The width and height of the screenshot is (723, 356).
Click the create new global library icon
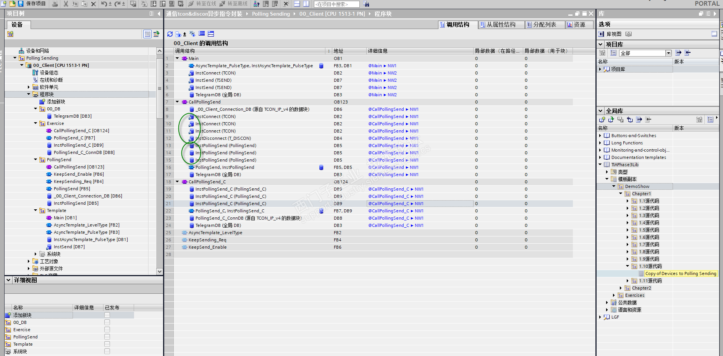click(x=602, y=120)
